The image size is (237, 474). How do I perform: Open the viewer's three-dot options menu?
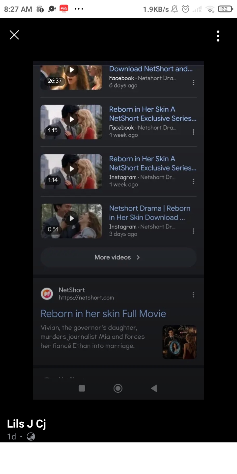tap(218, 36)
